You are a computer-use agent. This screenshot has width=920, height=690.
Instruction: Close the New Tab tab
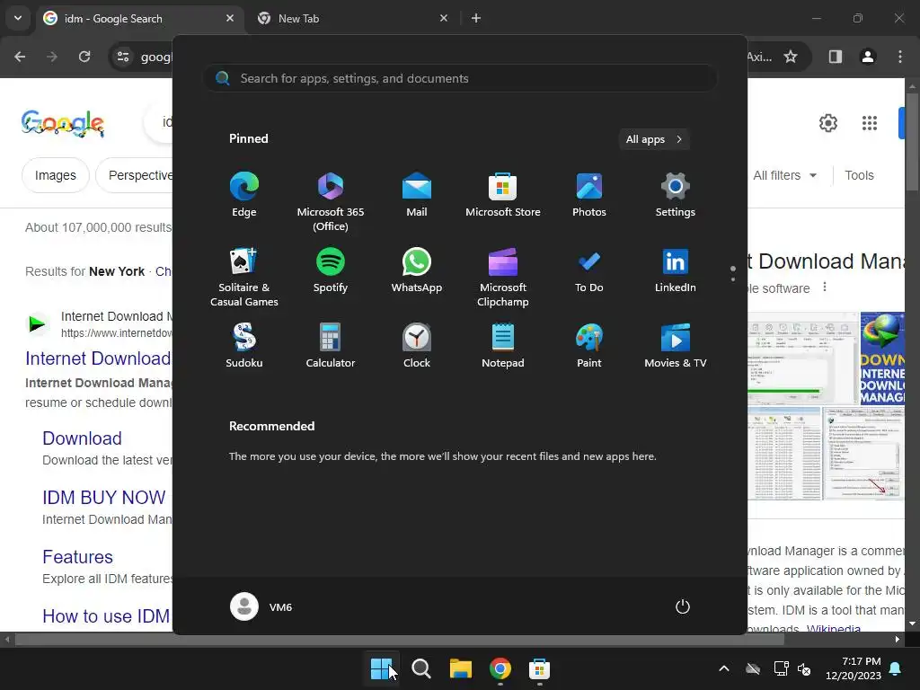(x=444, y=18)
